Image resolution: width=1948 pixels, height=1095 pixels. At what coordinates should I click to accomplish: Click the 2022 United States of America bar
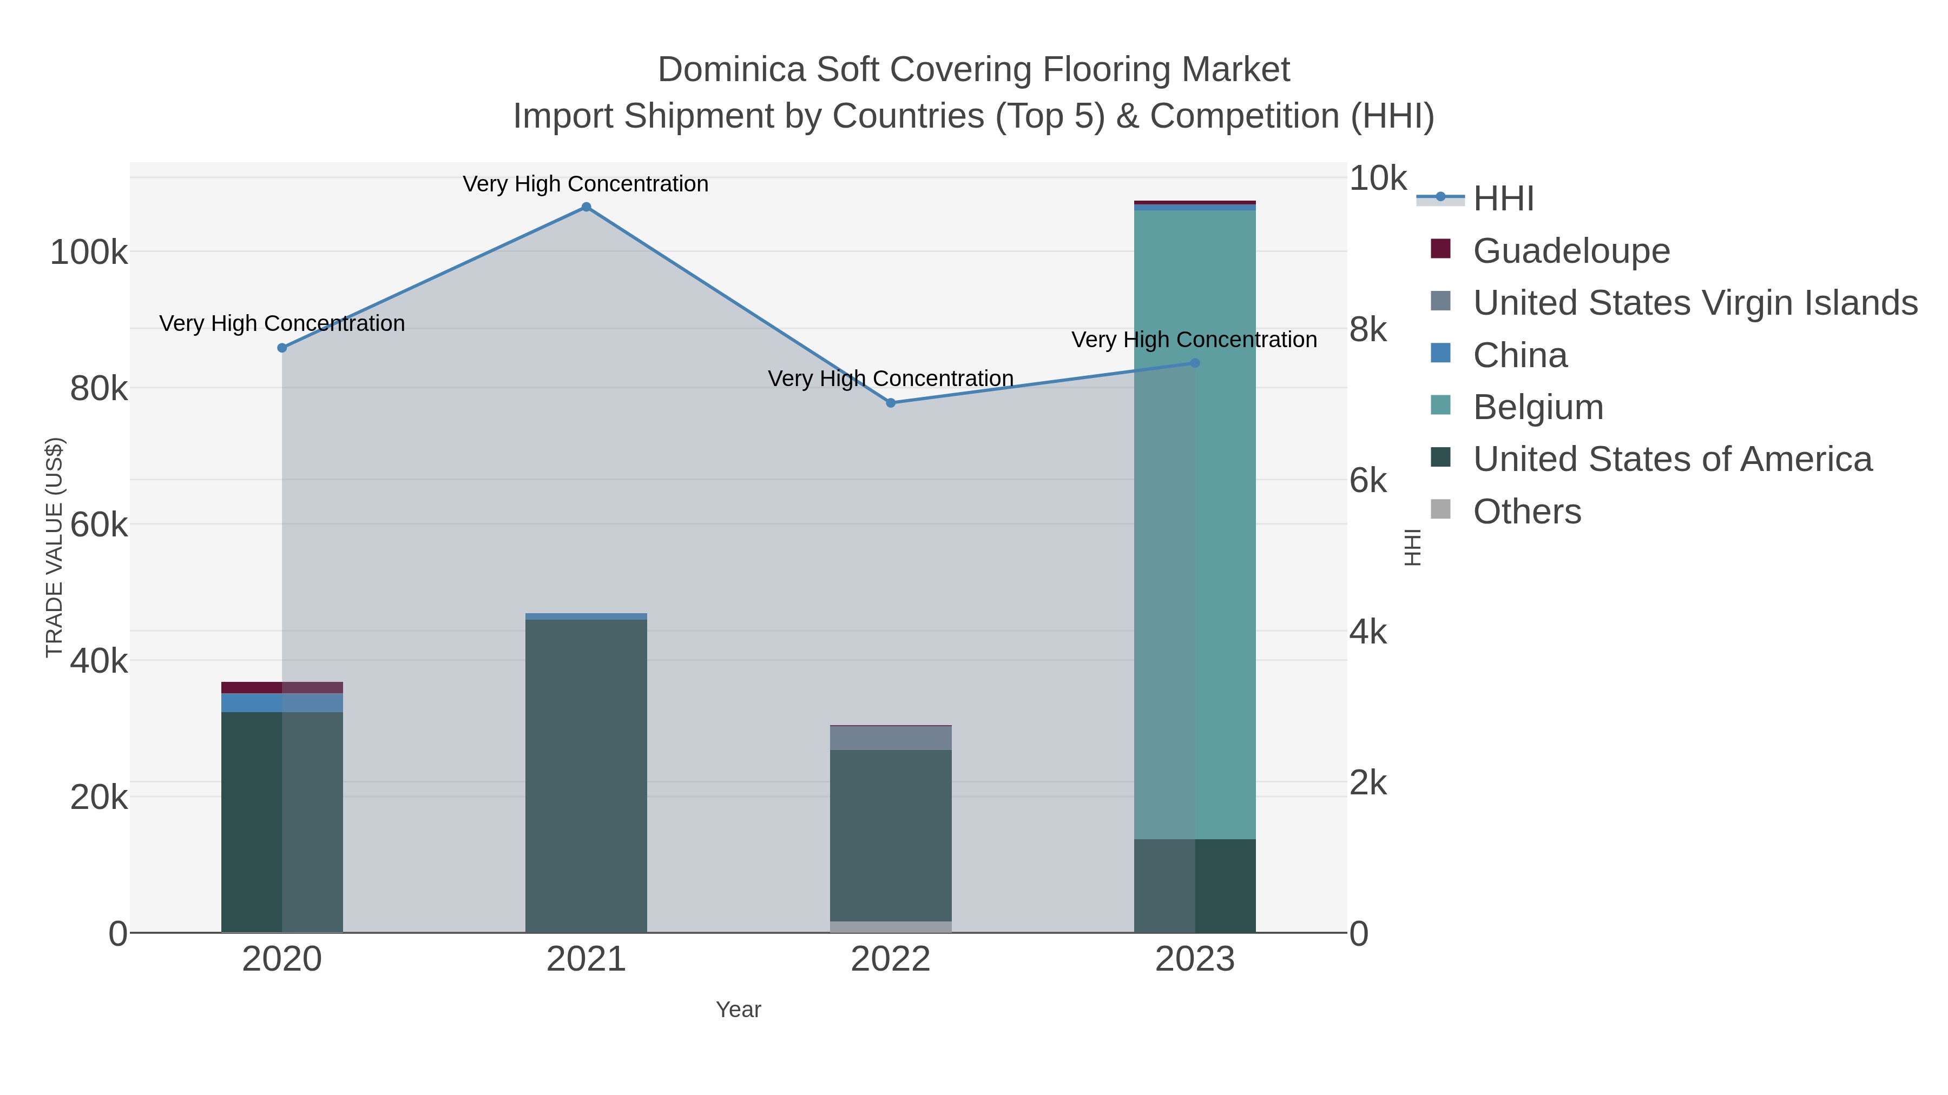891,835
